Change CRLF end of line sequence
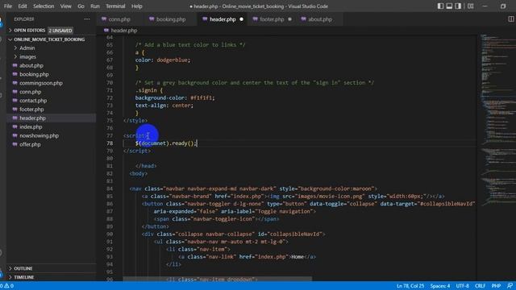This screenshot has width=516, height=290. (481, 286)
